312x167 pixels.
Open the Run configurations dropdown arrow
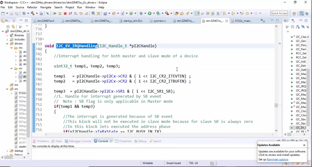pyautogui.click(x=154, y=13)
